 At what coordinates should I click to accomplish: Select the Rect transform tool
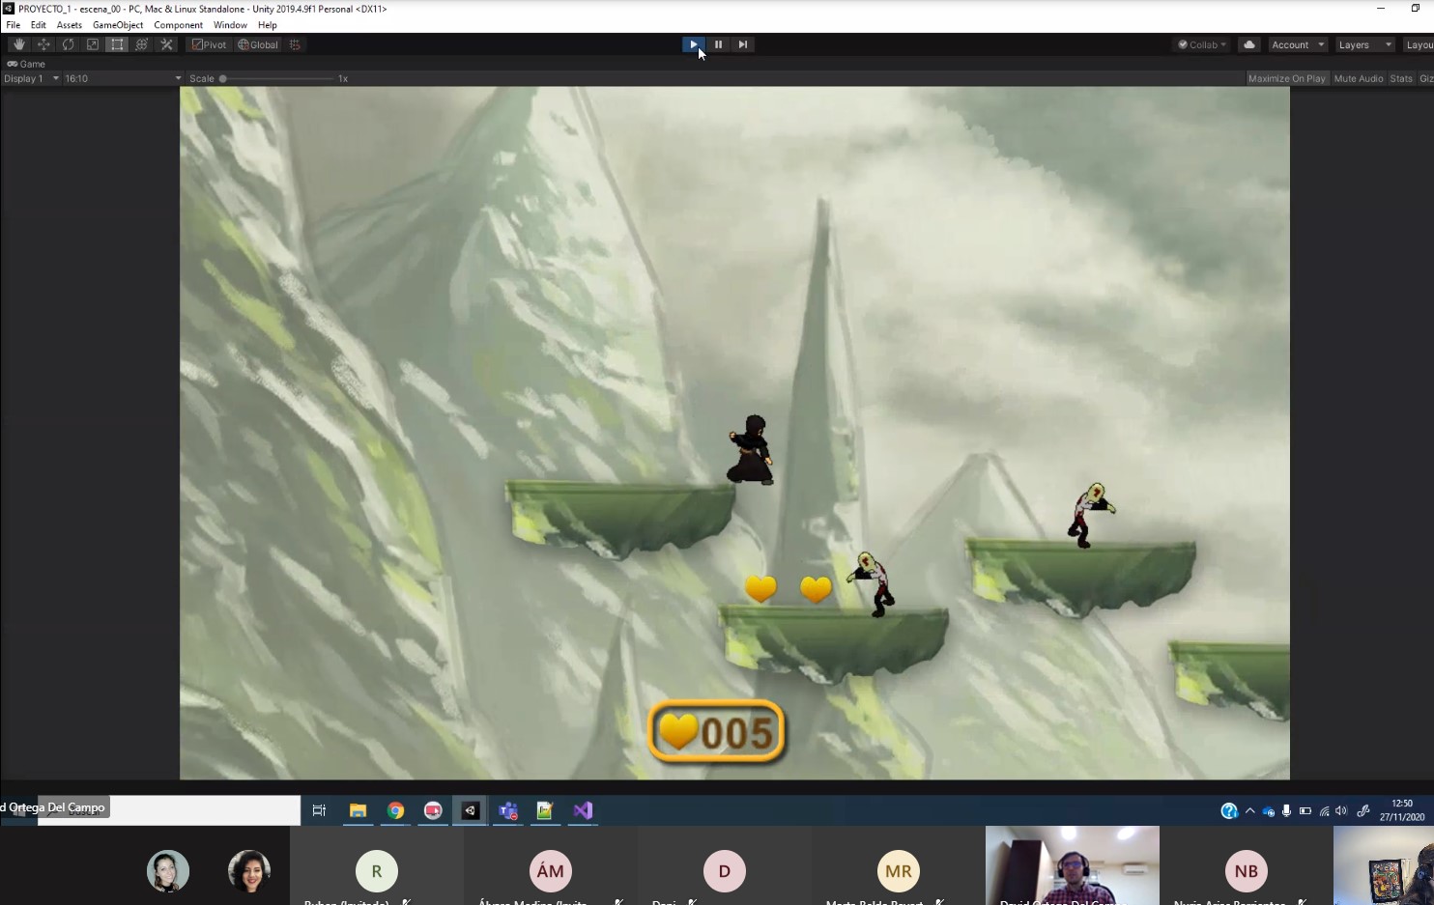tap(117, 44)
